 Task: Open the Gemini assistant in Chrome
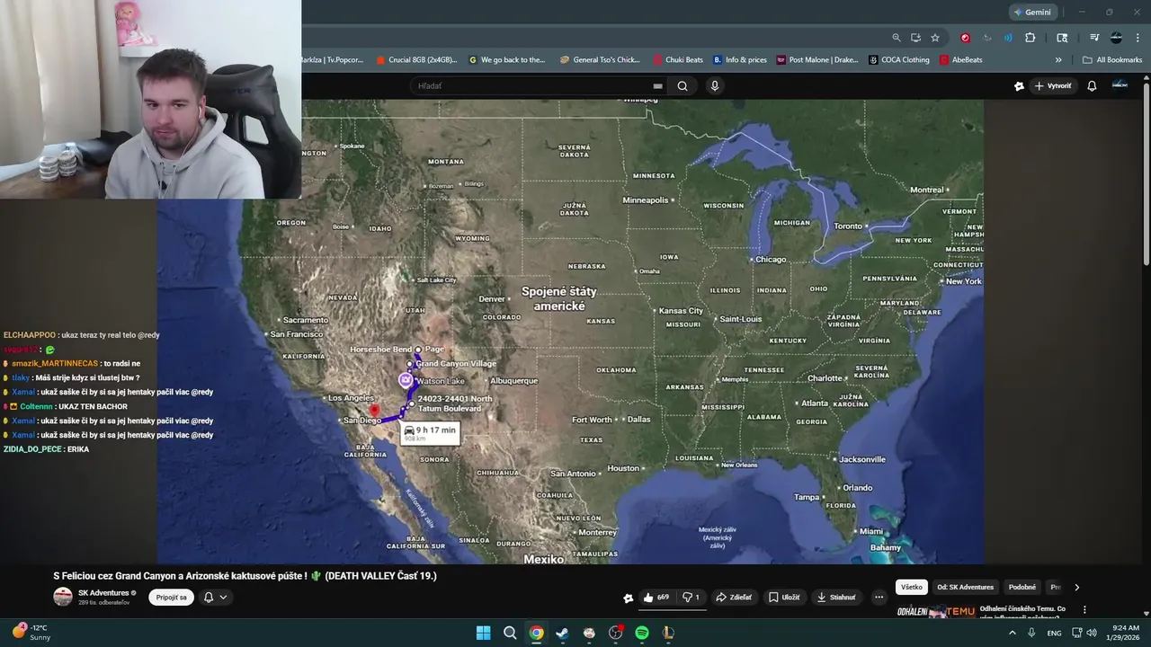coord(1034,13)
